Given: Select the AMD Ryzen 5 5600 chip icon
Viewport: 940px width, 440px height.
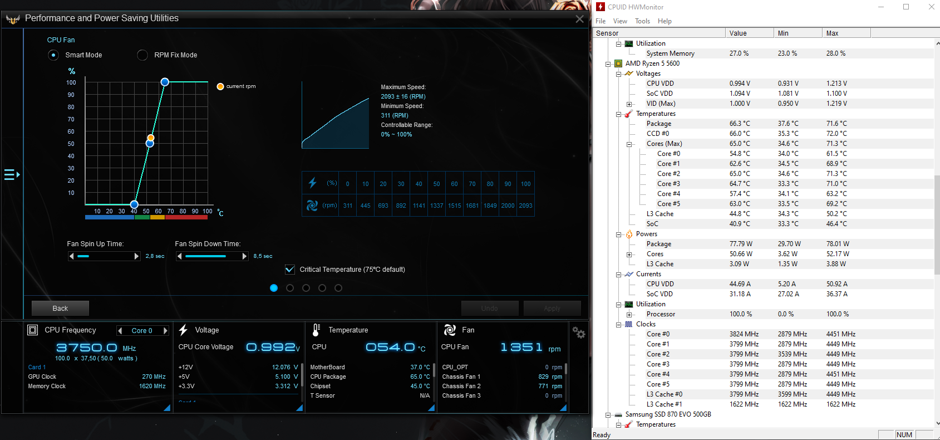Looking at the screenshot, I should click(618, 63).
